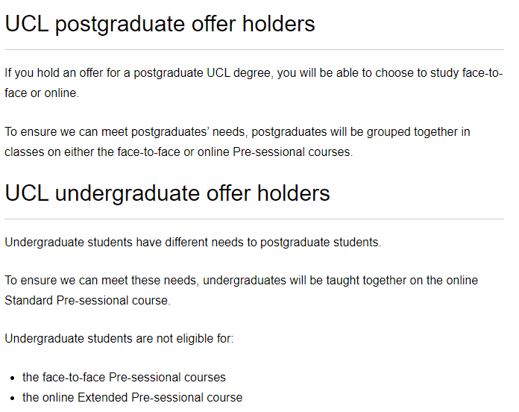Image resolution: width=519 pixels, height=412 pixels.
Task: Click the 'undergraduates will be taught together' line
Action: tap(242, 281)
